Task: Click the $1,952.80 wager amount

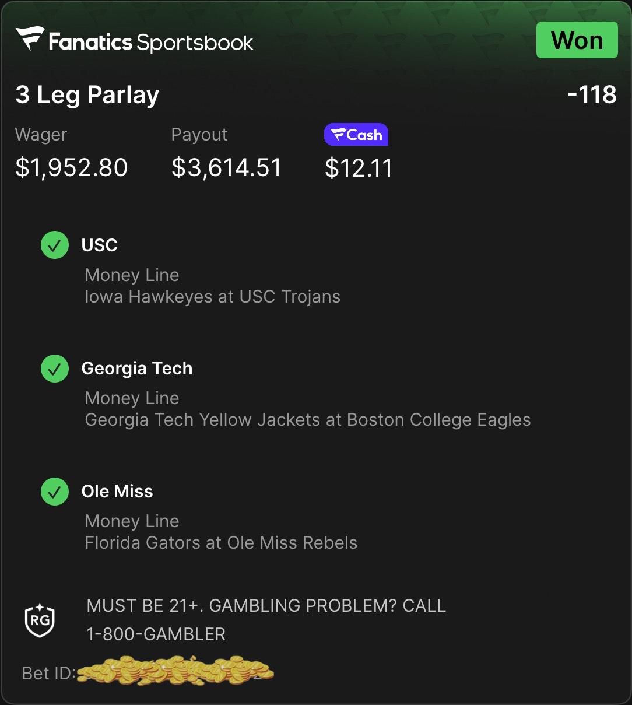Action: (x=72, y=168)
